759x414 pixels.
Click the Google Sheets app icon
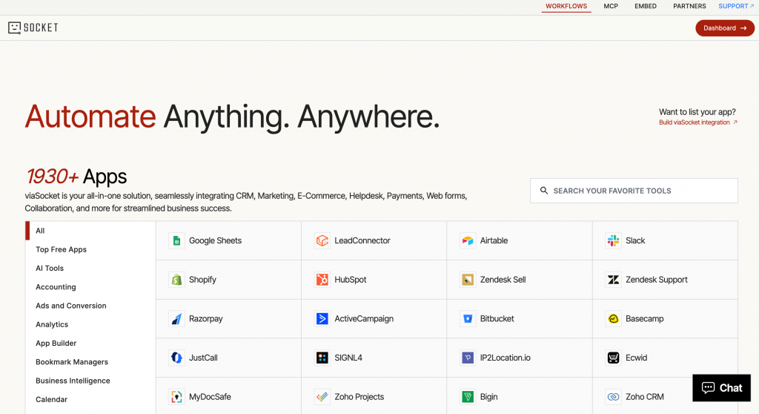click(176, 240)
